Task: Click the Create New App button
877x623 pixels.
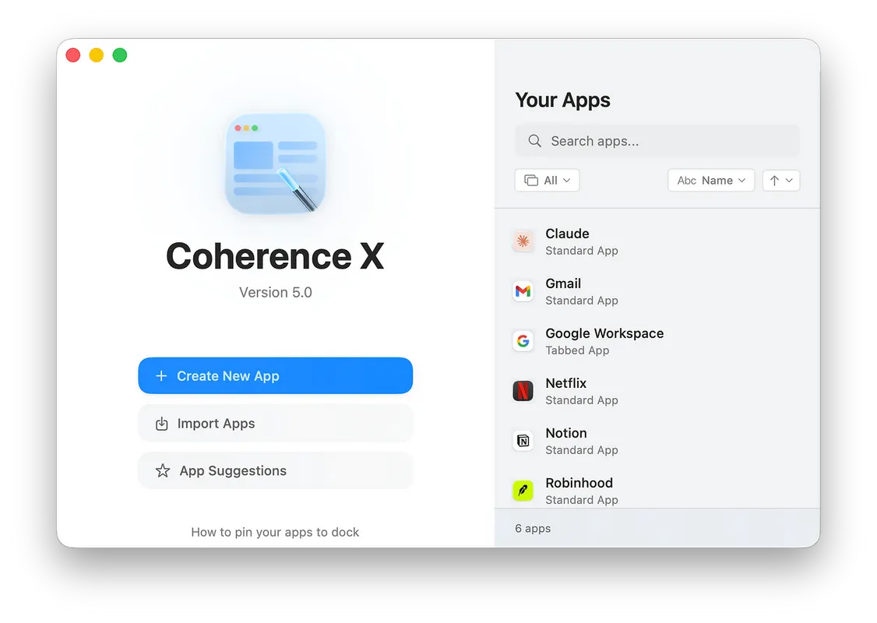Action: pyautogui.click(x=275, y=375)
